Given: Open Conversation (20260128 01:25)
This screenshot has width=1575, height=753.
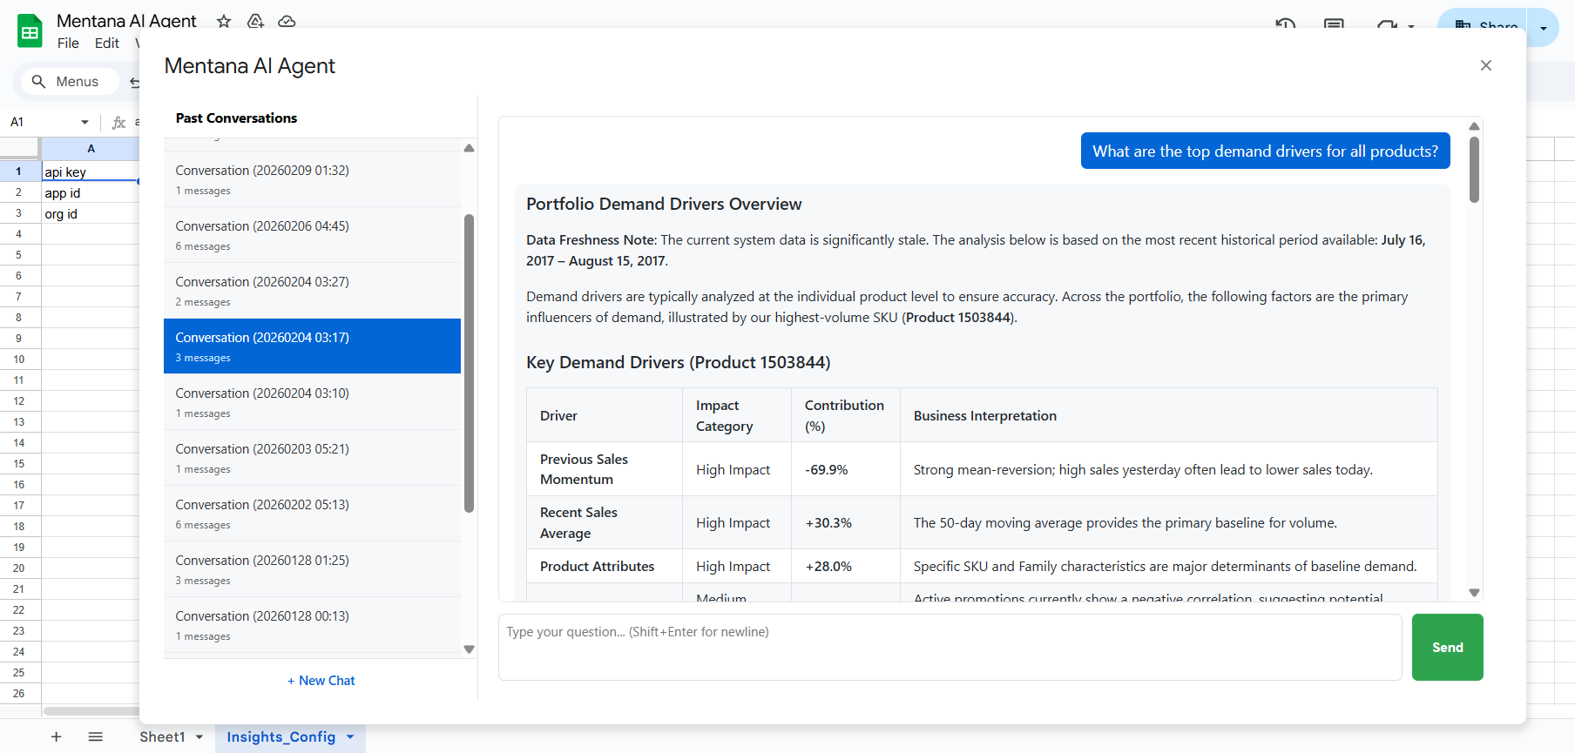Looking at the screenshot, I should click(312, 569).
